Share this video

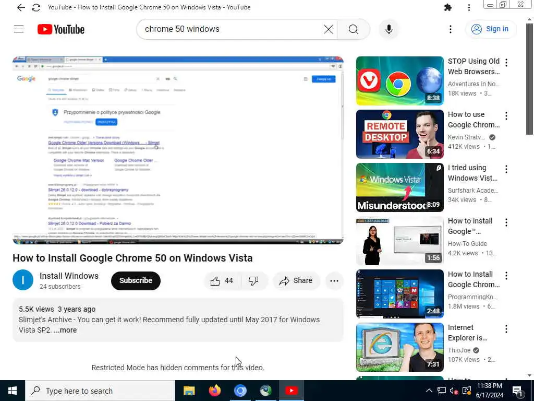point(296,280)
